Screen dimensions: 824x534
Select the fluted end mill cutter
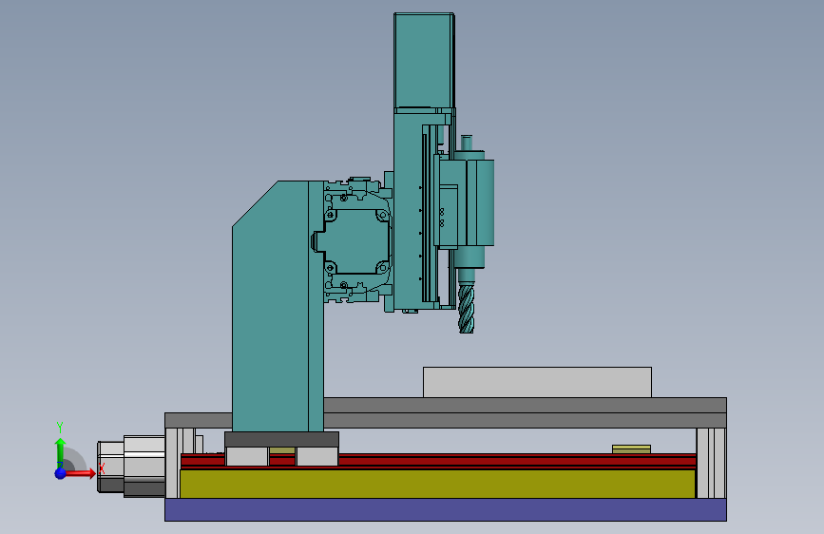coord(466,309)
